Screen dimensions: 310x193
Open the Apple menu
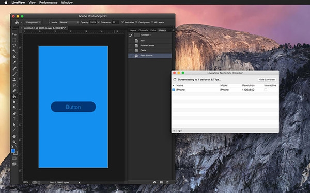pyautogui.click(x=6, y=3)
